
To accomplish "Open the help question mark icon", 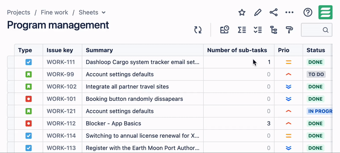I will pos(308,13).
